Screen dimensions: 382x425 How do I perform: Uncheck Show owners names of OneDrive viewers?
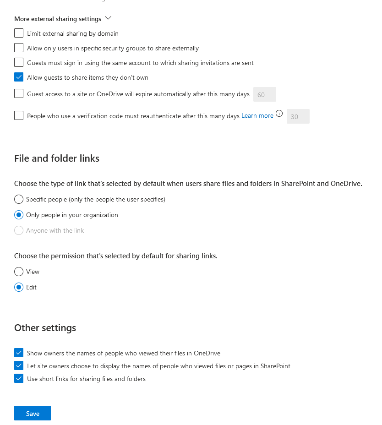[19, 353]
